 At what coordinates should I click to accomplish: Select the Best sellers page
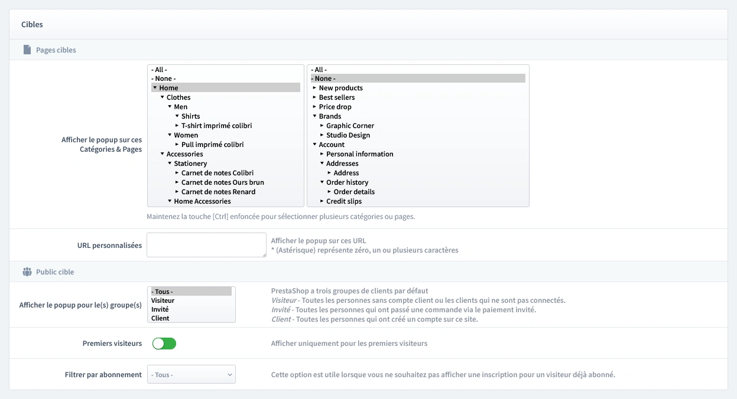(x=337, y=97)
